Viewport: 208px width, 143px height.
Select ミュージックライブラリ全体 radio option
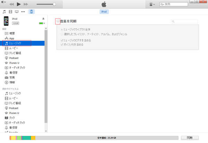point(62,29)
